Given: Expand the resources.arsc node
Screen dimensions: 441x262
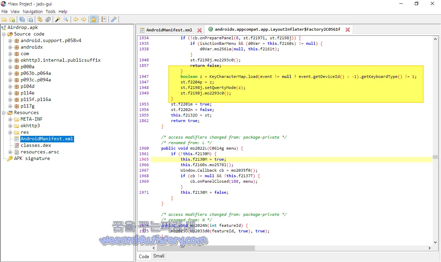Looking at the screenshot, I should click(x=10, y=152).
